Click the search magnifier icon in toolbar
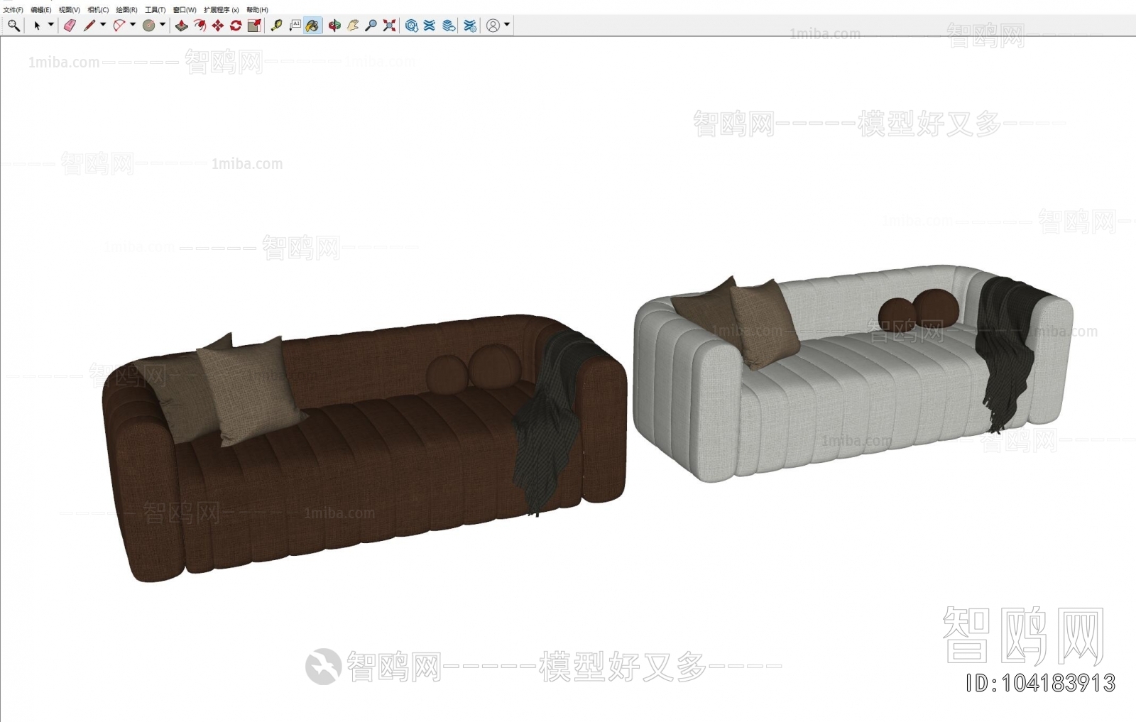The width and height of the screenshot is (1136, 722). [x=13, y=26]
